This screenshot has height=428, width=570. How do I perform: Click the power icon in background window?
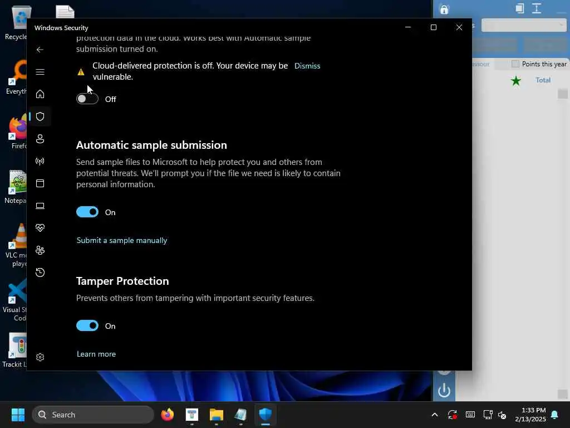[444, 391]
